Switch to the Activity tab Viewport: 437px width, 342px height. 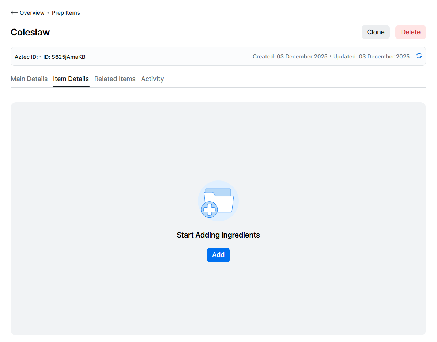point(152,79)
